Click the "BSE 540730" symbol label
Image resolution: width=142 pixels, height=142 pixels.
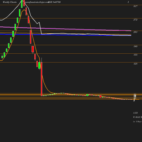54,2
